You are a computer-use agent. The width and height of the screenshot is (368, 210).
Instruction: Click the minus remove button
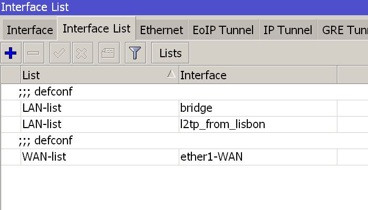[34, 53]
